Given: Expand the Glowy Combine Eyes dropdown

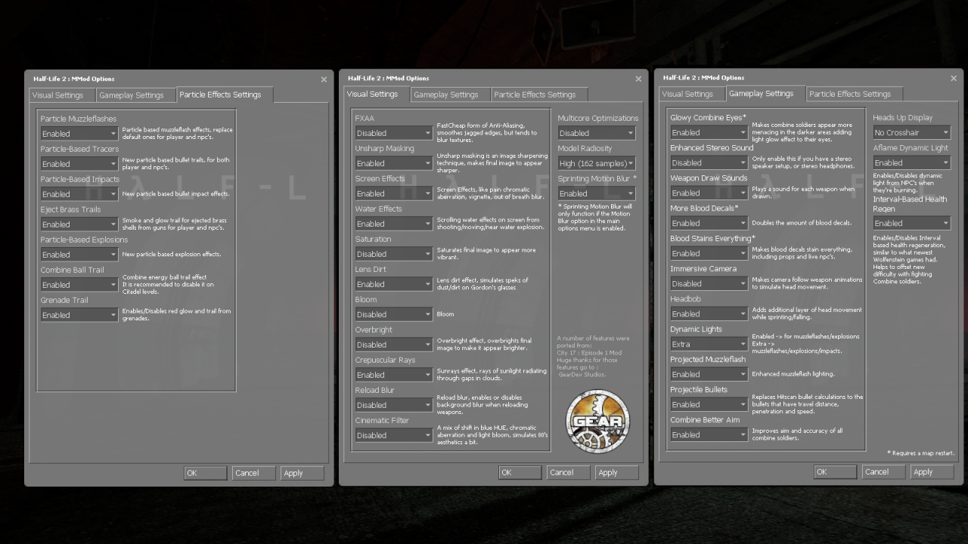Looking at the screenshot, I should coord(709,132).
